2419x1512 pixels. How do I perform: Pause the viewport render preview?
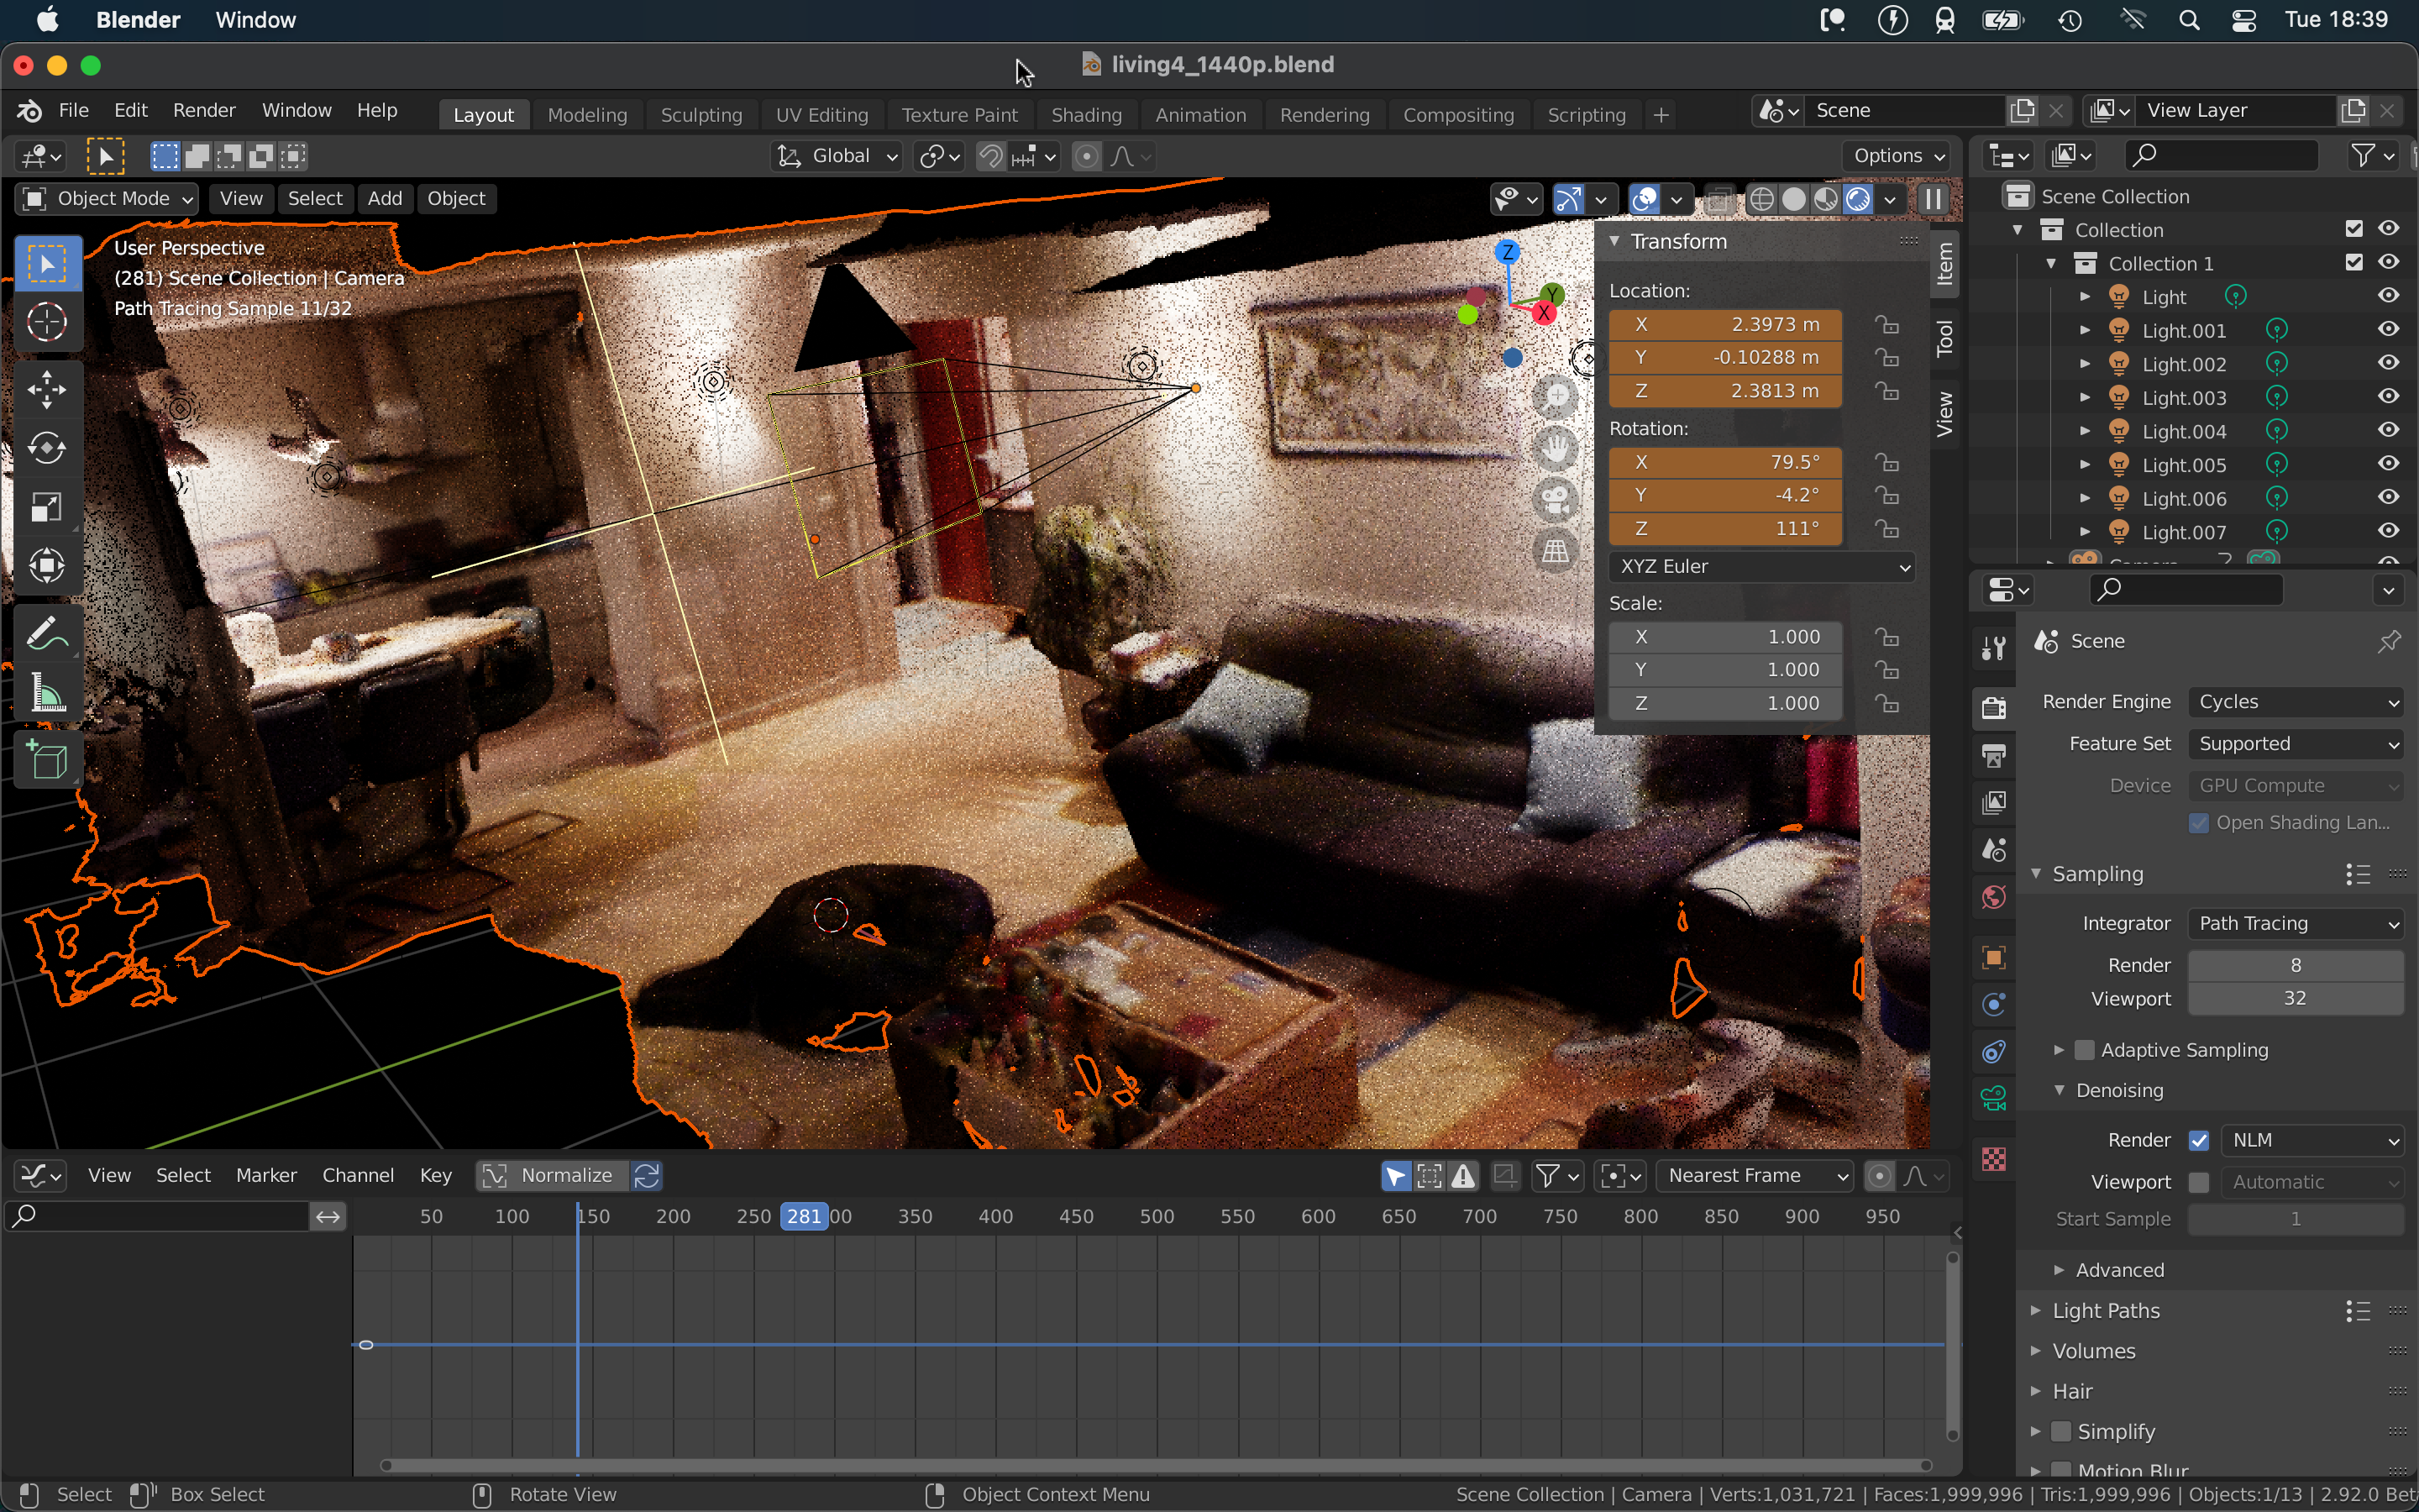(x=1934, y=199)
